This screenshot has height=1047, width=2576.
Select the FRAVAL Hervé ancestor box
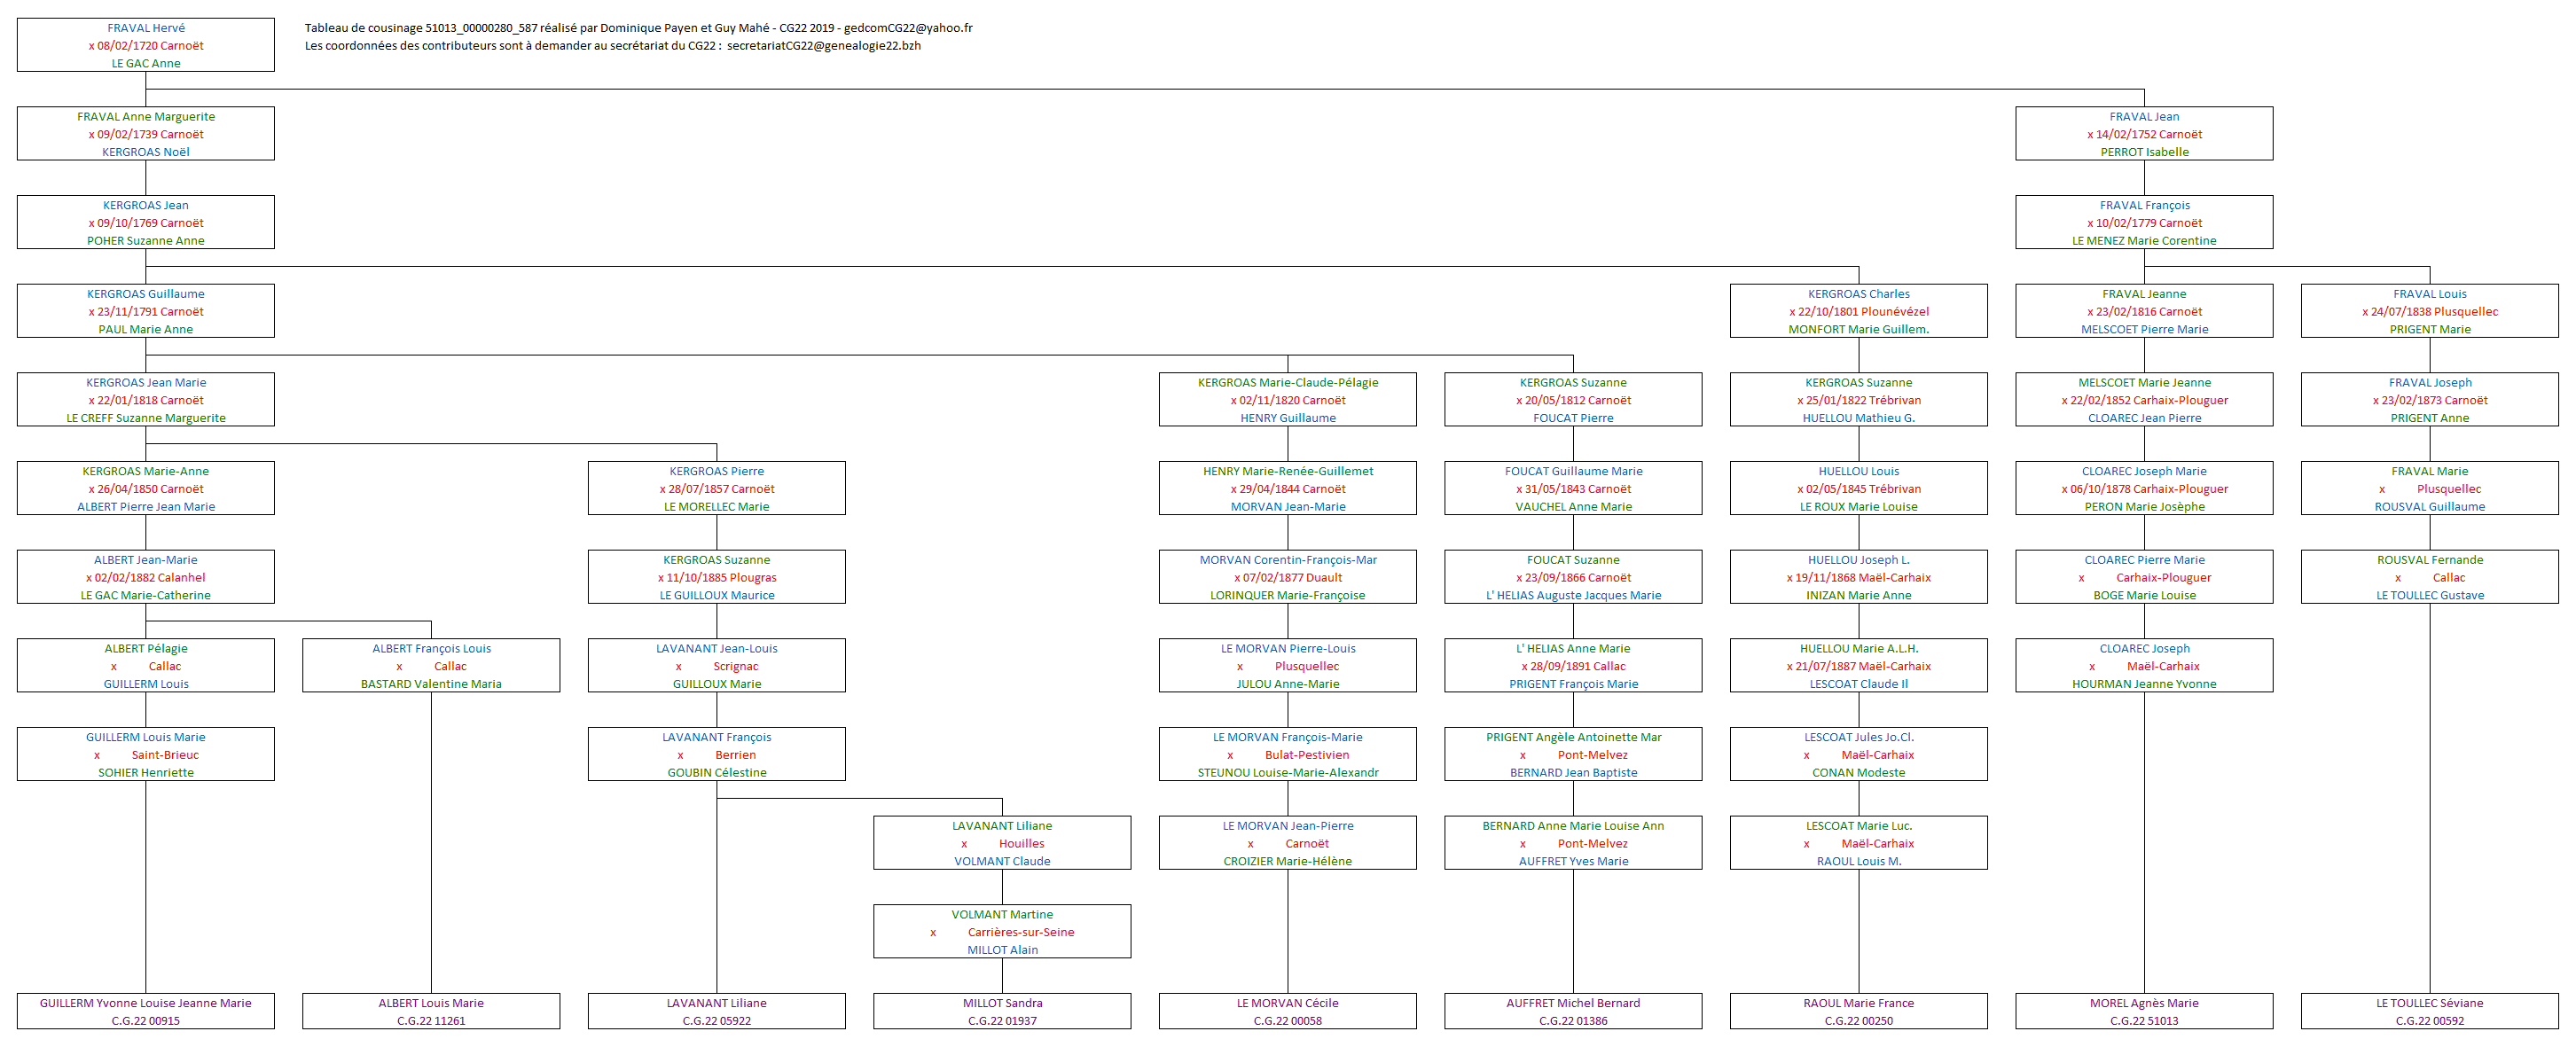(x=145, y=44)
